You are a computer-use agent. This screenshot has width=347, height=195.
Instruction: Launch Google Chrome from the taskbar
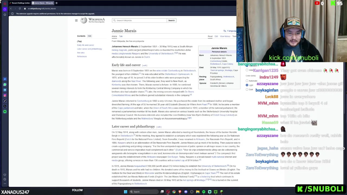point(174,192)
